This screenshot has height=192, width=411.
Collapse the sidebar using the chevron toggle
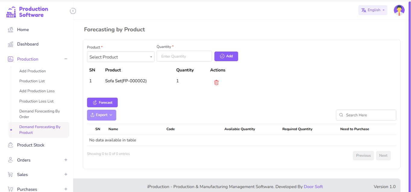73,11
